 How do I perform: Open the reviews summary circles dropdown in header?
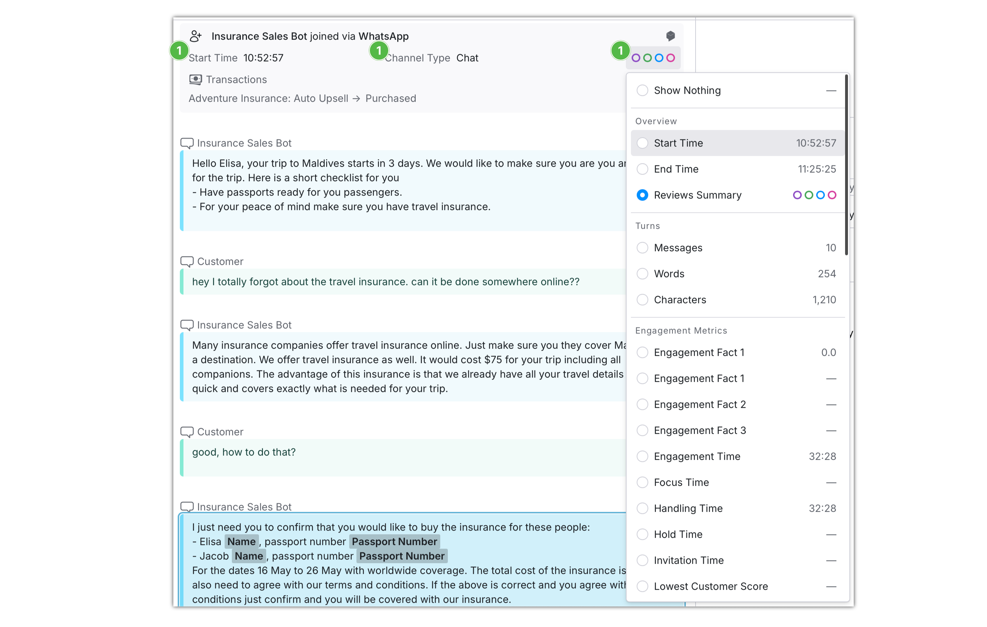click(x=653, y=58)
